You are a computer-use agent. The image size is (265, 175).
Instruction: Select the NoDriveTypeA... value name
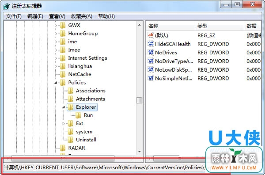(174, 61)
